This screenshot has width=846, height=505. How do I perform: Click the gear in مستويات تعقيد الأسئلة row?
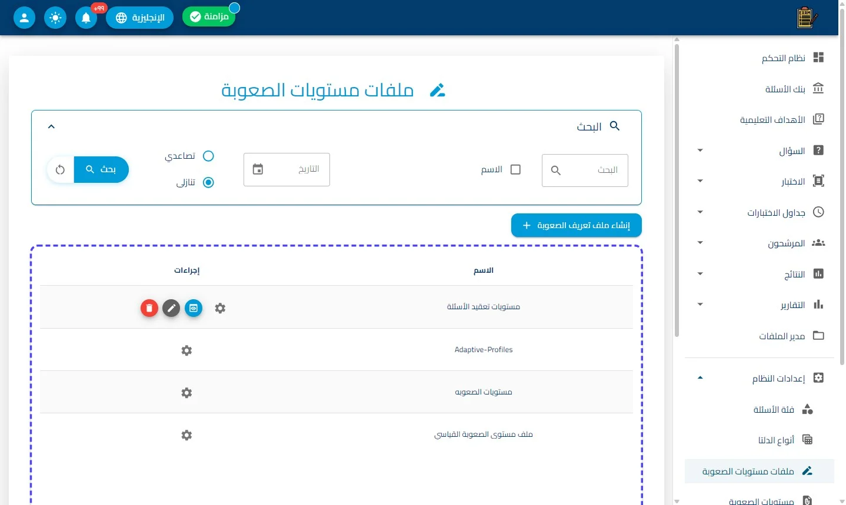[220, 308]
